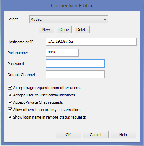Select the Default Channel input field

tap(75, 74)
